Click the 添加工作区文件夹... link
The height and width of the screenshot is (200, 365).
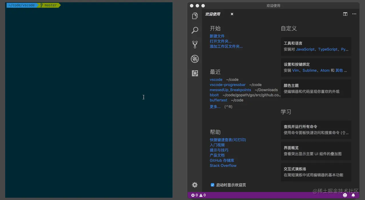coord(226,47)
